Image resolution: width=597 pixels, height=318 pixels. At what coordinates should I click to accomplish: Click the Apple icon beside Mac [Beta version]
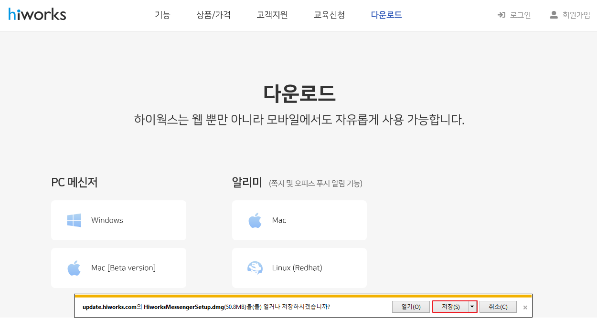click(74, 268)
